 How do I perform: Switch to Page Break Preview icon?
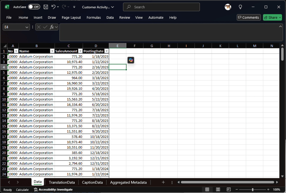(x=228, y=189)
